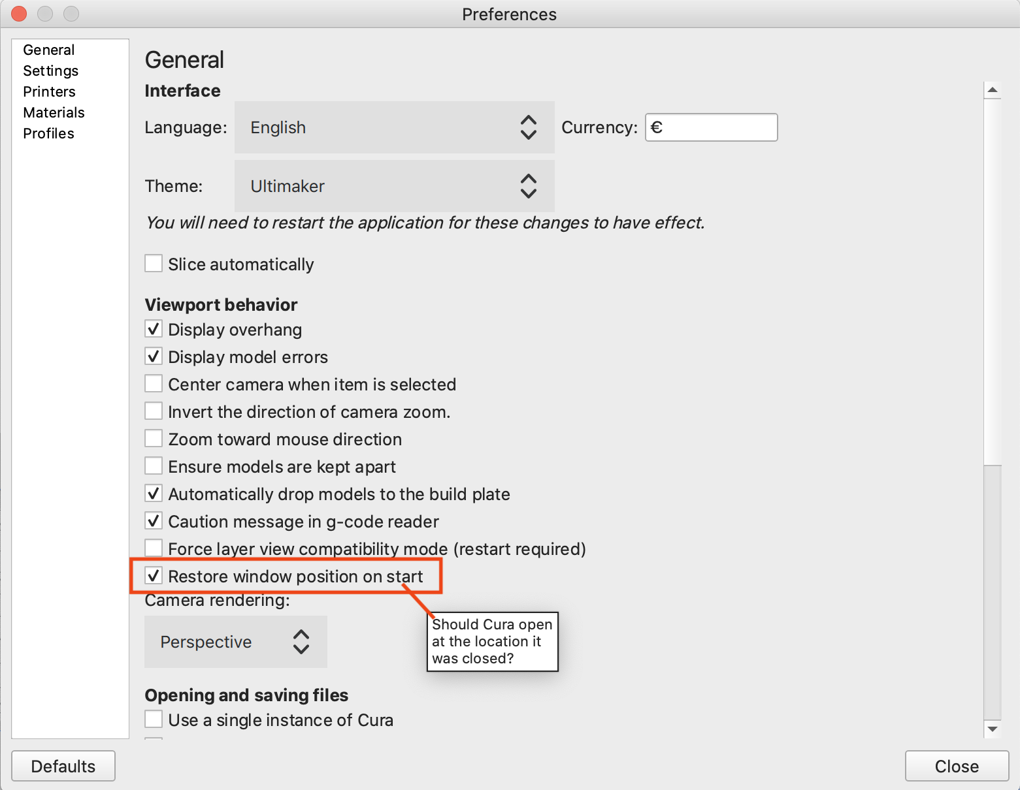
Task: Open the Theme dropdown
Action: click(x=394, y=186)
